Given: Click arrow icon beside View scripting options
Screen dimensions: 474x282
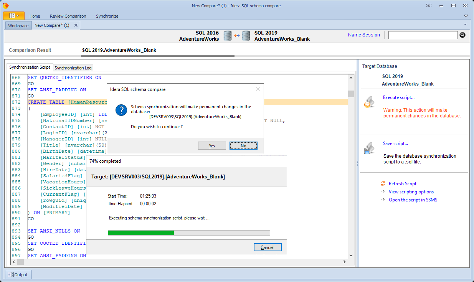Looking at the screenshot, I should coord(383,191).
